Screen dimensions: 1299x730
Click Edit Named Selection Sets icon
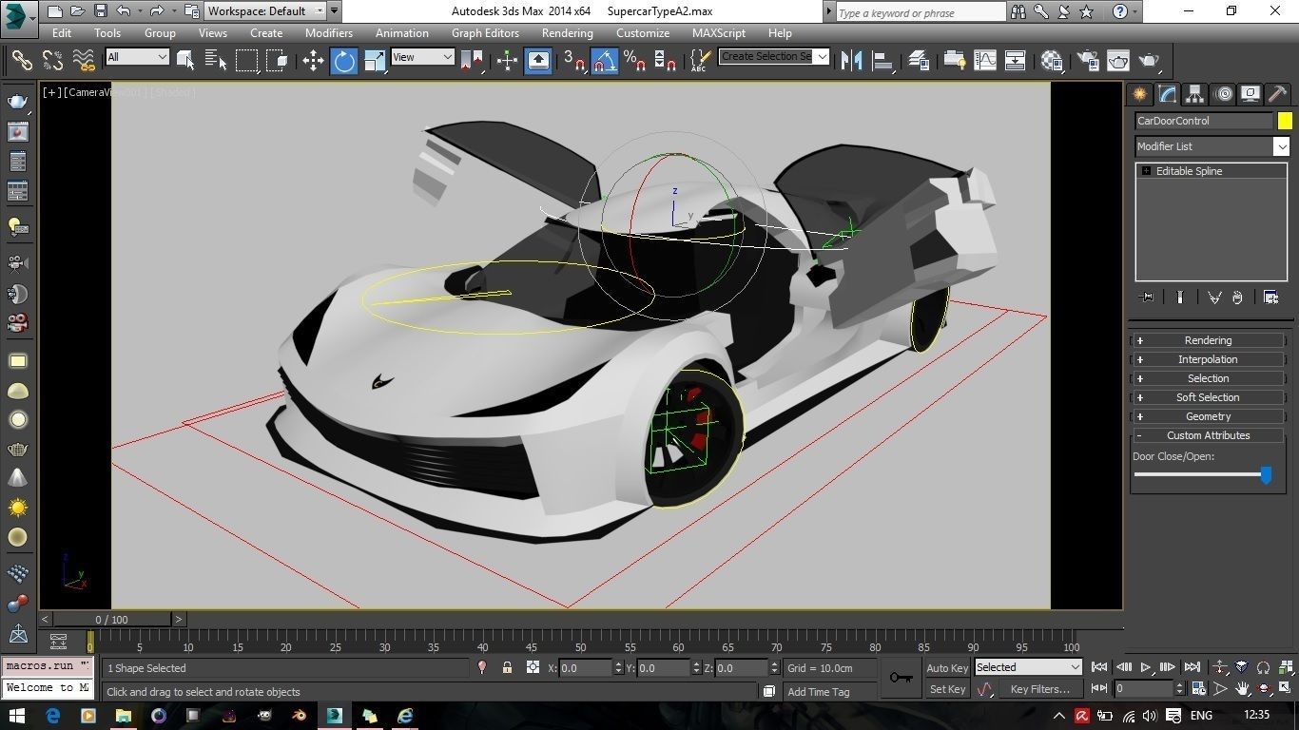pyautogui.click(x=699, y=60)
